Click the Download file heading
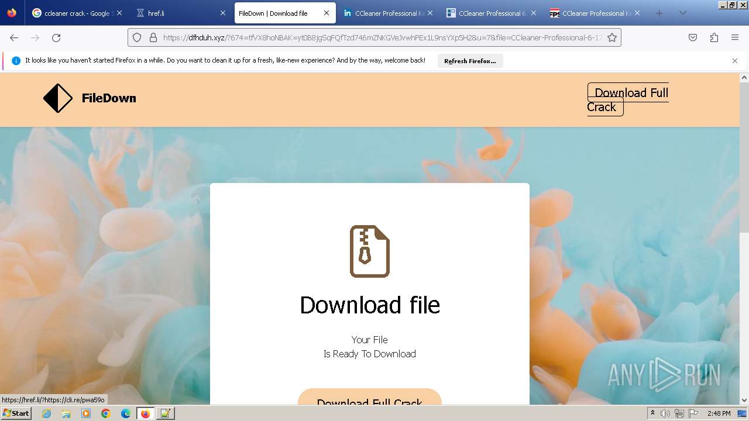 [x=370, y=305]
